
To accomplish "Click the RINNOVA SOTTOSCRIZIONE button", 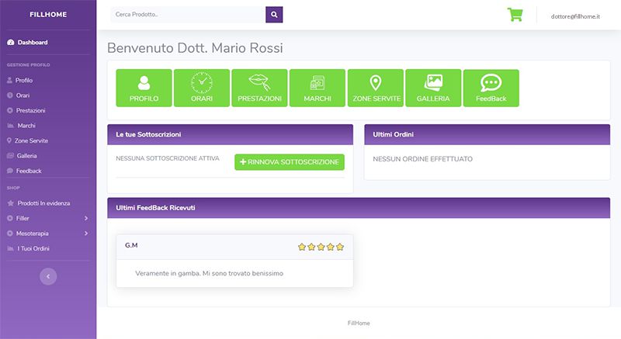I will [x=290, y=162].
